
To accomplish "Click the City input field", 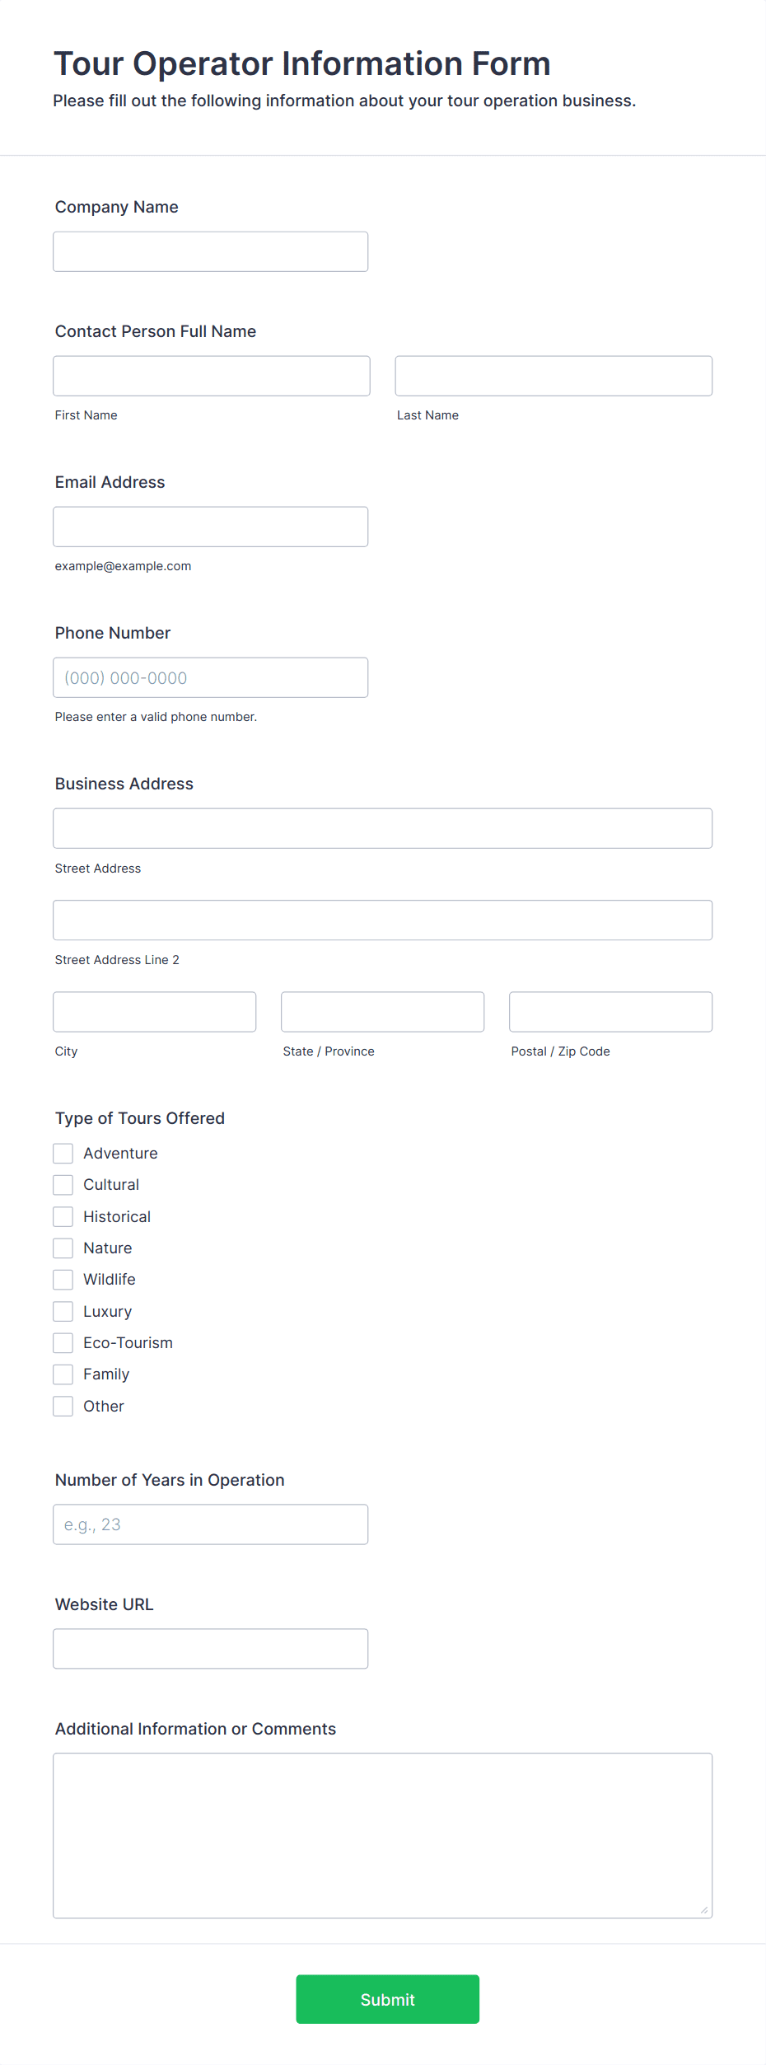I will 155,1012.
